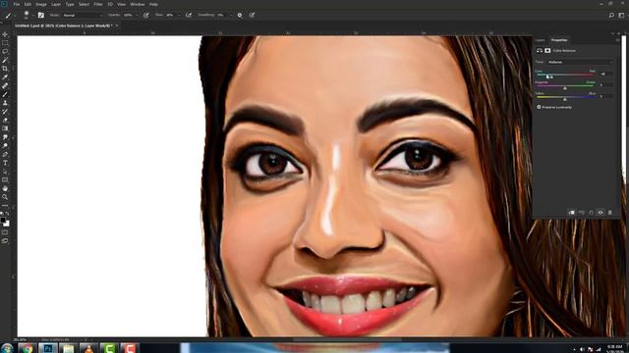Select the Crop tool

[5, 69]
